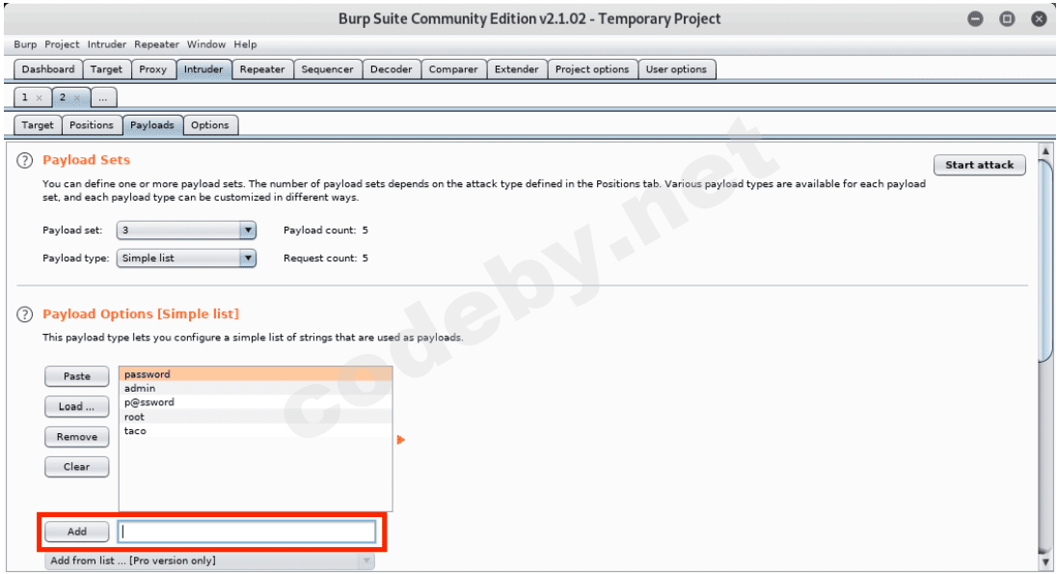Click the '...' new attack tab
The width and height of the screenshot is (1057, 574).
(103, 97)
